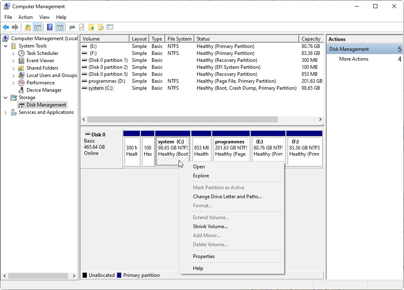Collapse the System Tools tree node
This screenshot has height=290, width=404.
coord(6,46)
